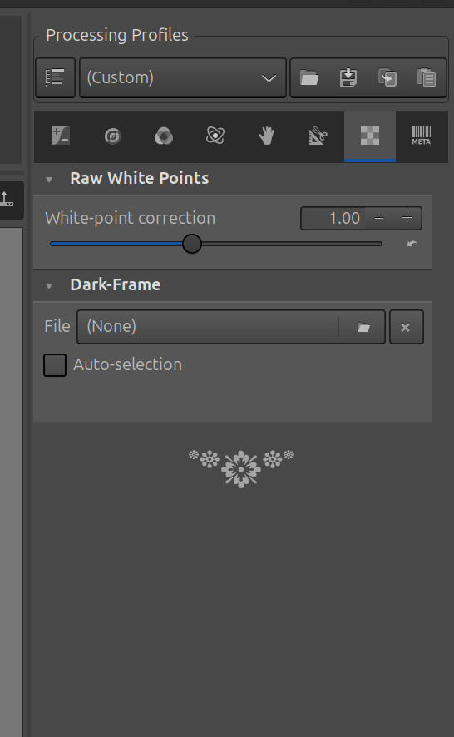
Task: Open the META metadata tab
Action: [421, 136]
